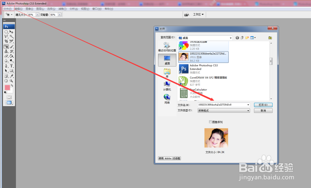Select the Rectangle shape tool
Image resolution: width=311 pixels, height=188 pixels.
coord(11,71)
